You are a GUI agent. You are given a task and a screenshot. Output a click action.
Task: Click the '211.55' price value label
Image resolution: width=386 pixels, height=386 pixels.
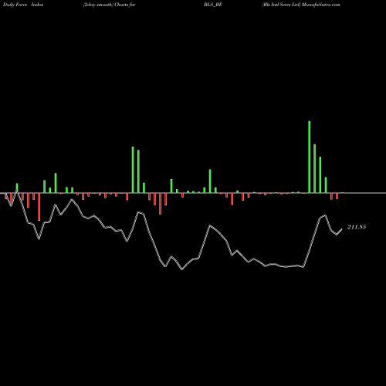tap(357, 227)
